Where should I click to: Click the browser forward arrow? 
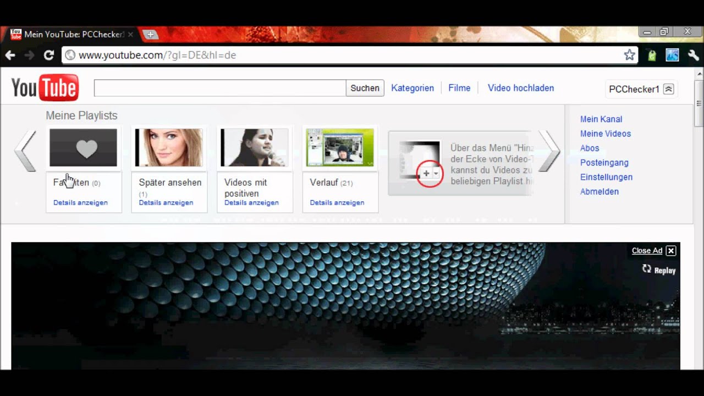(x=30, y=55)
